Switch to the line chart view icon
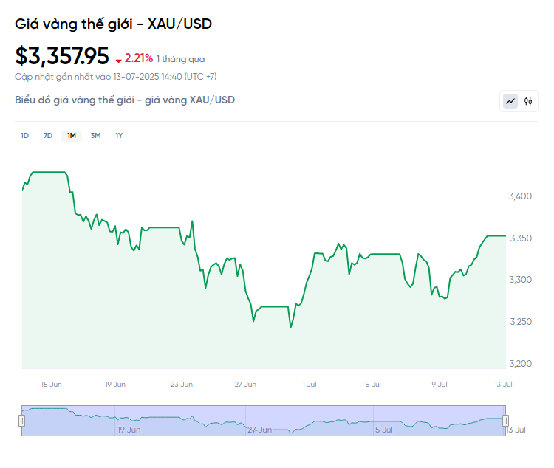This screenshot has height=468, width=554. (x=510, y=101)
